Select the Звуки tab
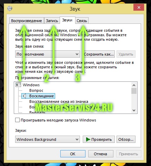151x166 pixels. (67, 20)
